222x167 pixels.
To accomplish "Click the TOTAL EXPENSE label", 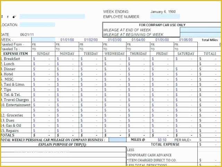I will click(x=165, y=144).
